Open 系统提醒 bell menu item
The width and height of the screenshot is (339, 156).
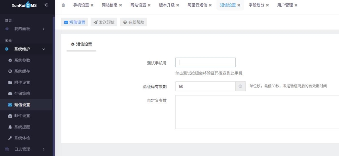point(22,127)
